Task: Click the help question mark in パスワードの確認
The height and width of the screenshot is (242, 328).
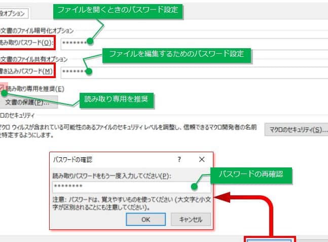Action: (x=179, y=159)
